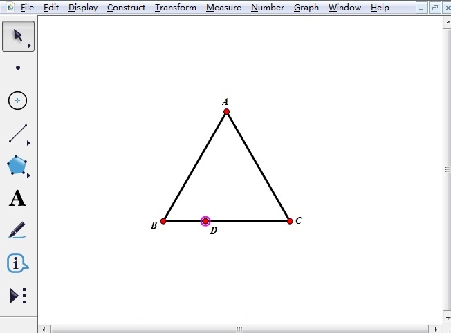This screenshot has width=451, height=333.
Task: Minimize the document window
Action: 421,8
